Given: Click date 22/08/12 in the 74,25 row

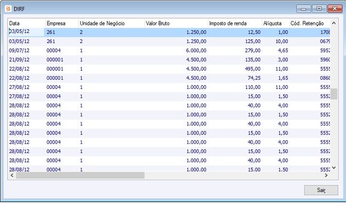Looking at the screenshot, I should pyautogui.click(x=19, y=78).
